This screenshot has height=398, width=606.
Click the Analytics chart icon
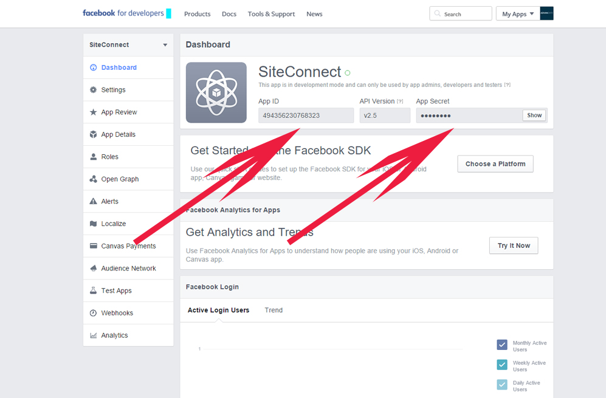pyautogui.click(x=93, y=335)
